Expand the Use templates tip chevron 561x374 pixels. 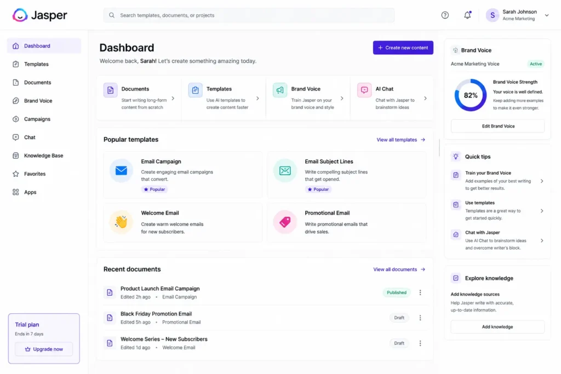(542, 211)
